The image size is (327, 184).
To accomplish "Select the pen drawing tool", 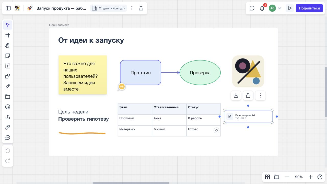I will coord(8,86).
